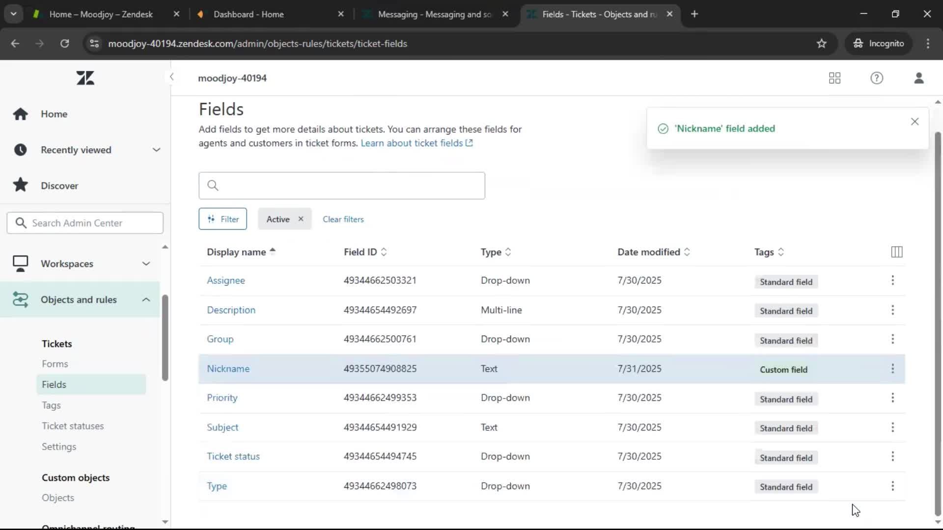The width and height of the screenshot is (943, 530).
Task: Click Field ID 49355074908825 cell
Action: 380,369
